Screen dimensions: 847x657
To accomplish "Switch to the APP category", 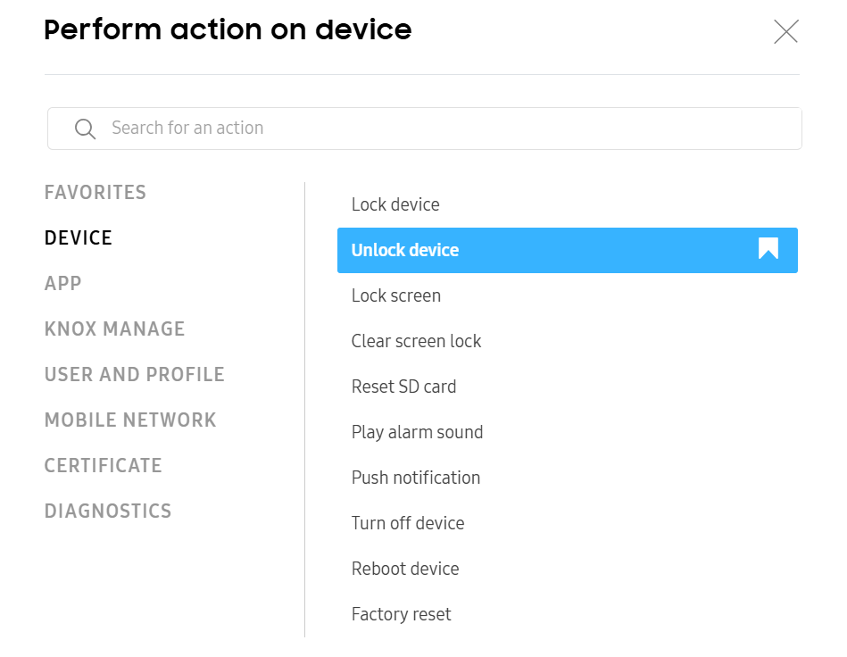I will click(x=62, y=283).
